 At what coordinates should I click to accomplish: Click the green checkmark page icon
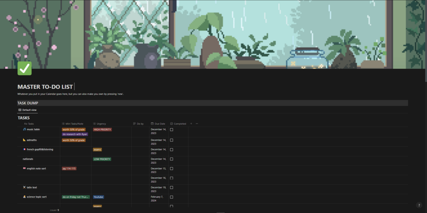point(25,68)
